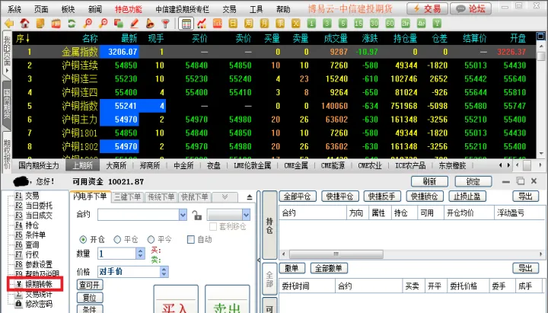548x313 pixels.
Task: Open the 工具 menu
Action: click(256, 8)
